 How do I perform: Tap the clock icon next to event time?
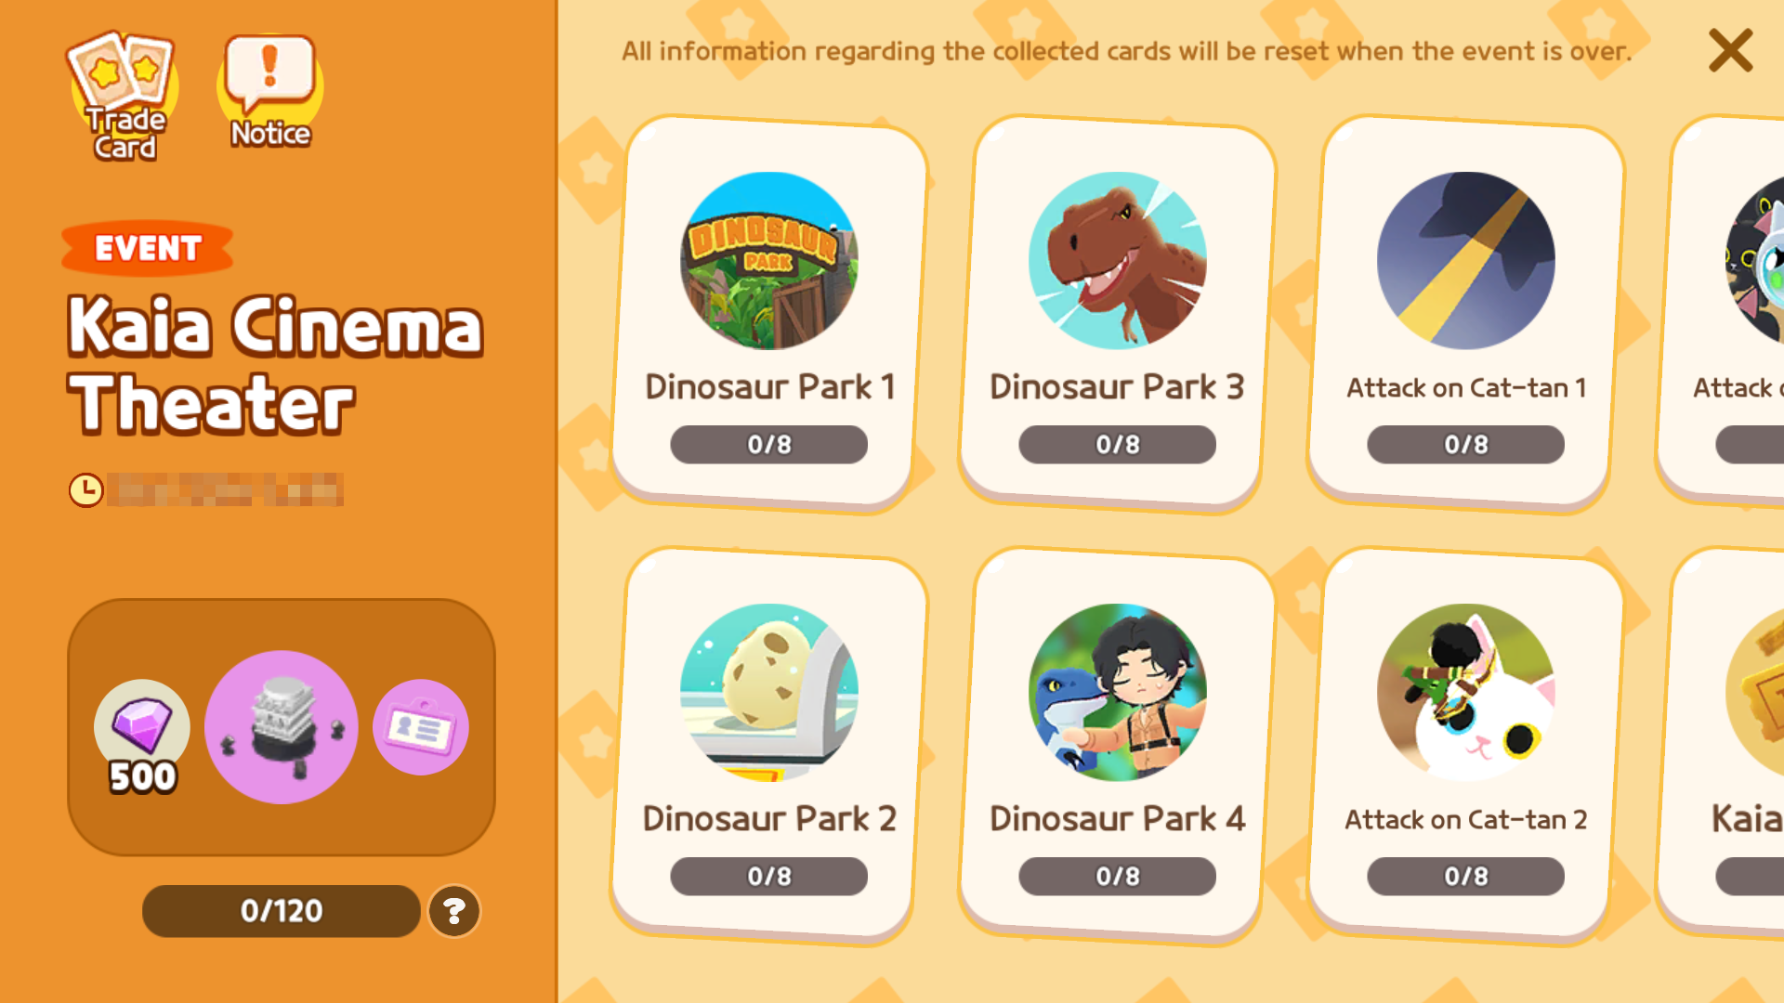coord(85,489)
